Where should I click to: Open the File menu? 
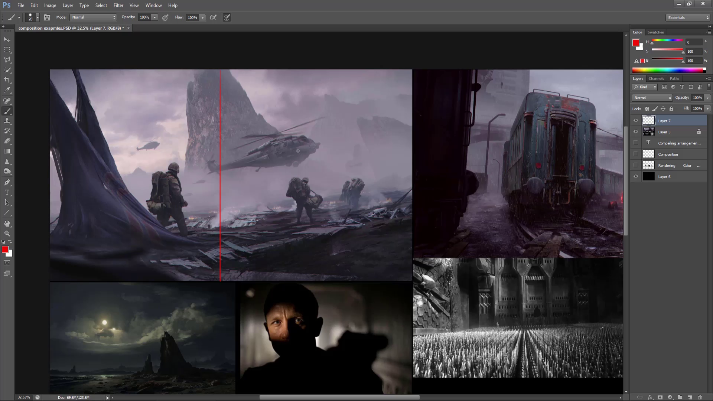pos(21,5)
